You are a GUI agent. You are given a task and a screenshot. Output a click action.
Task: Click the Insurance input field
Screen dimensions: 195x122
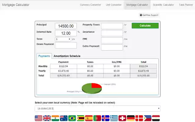pos(112,33)
